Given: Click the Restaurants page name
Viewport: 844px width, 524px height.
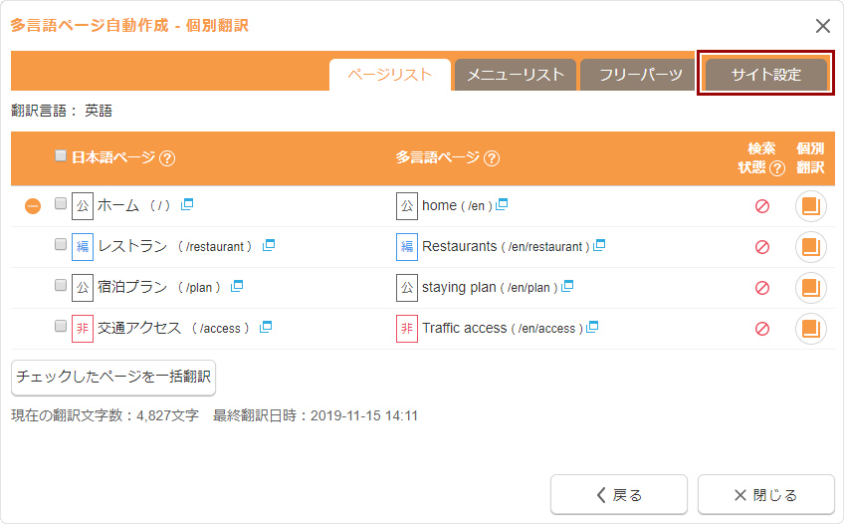Looking at the screenshot, I should click(x=459, y=247).
